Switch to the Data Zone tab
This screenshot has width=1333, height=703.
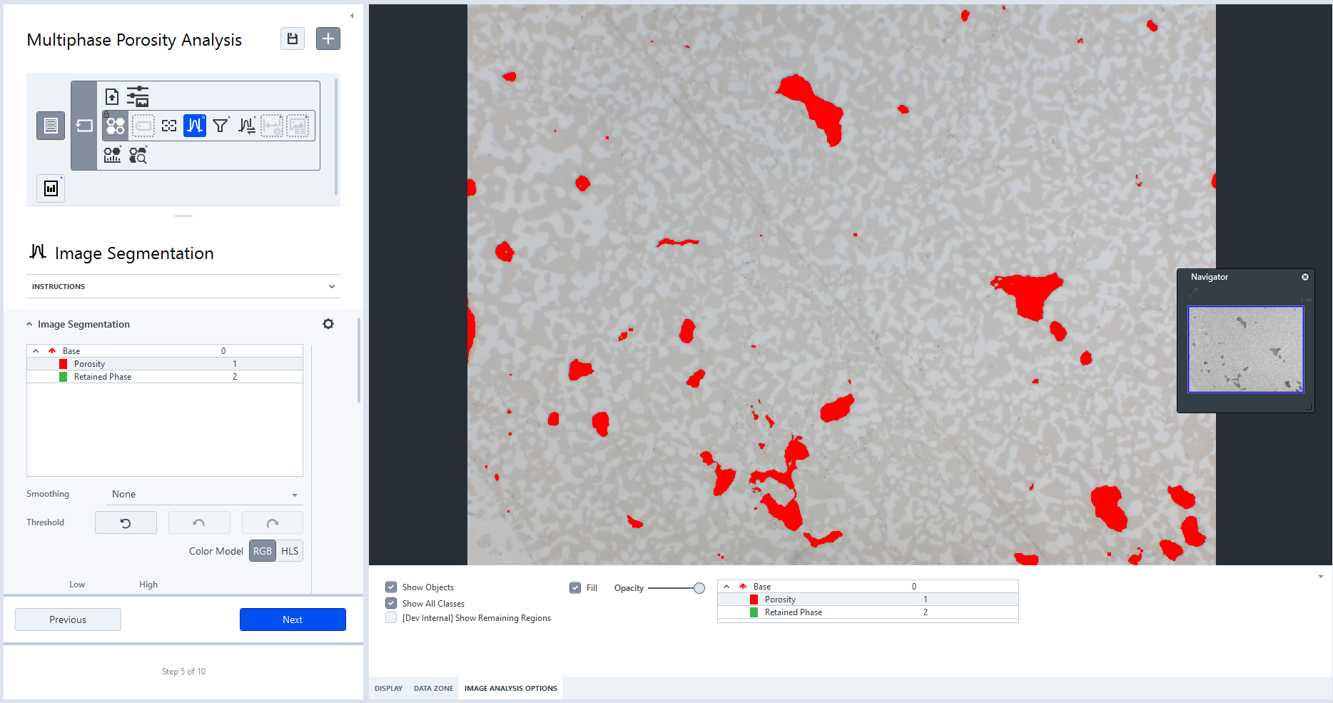pos(433,688)
